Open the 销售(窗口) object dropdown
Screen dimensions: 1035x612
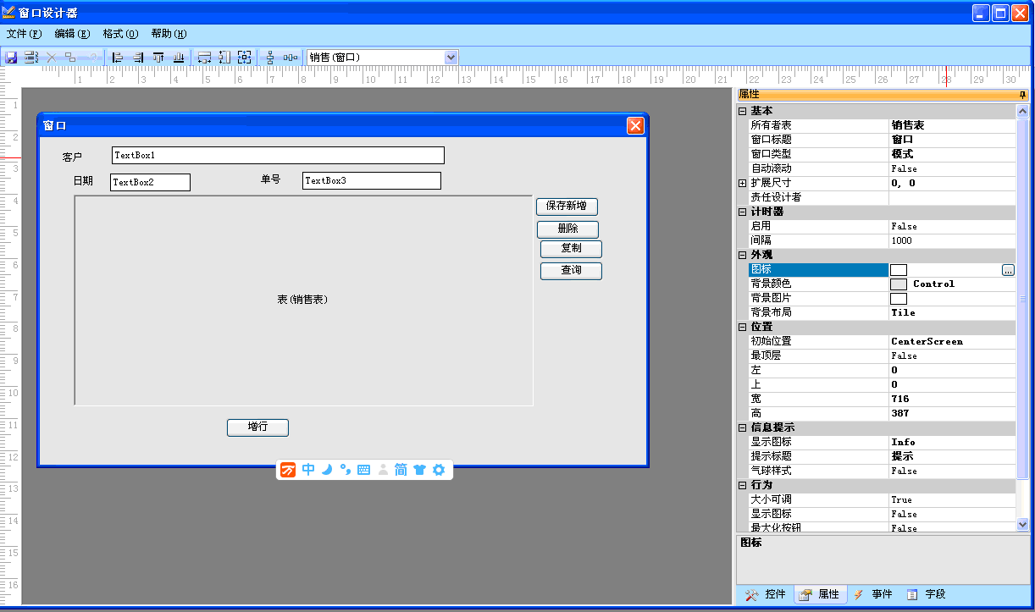(x=451, y=58)
